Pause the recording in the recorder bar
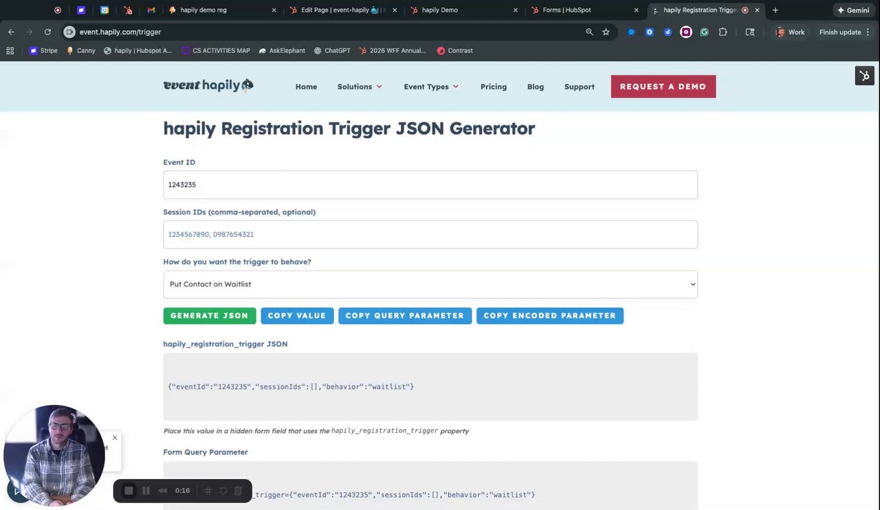This screenshot has width=880, height=510. 146,491
